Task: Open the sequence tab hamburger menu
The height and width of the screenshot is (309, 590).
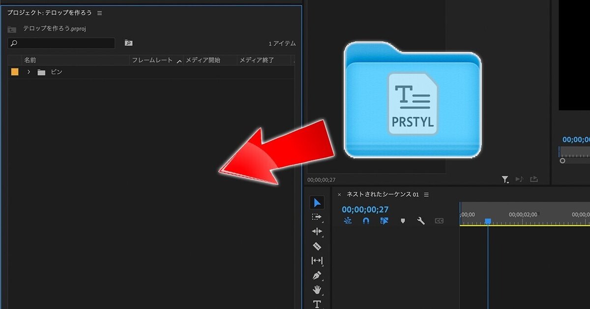Action: tap(426, 194)
